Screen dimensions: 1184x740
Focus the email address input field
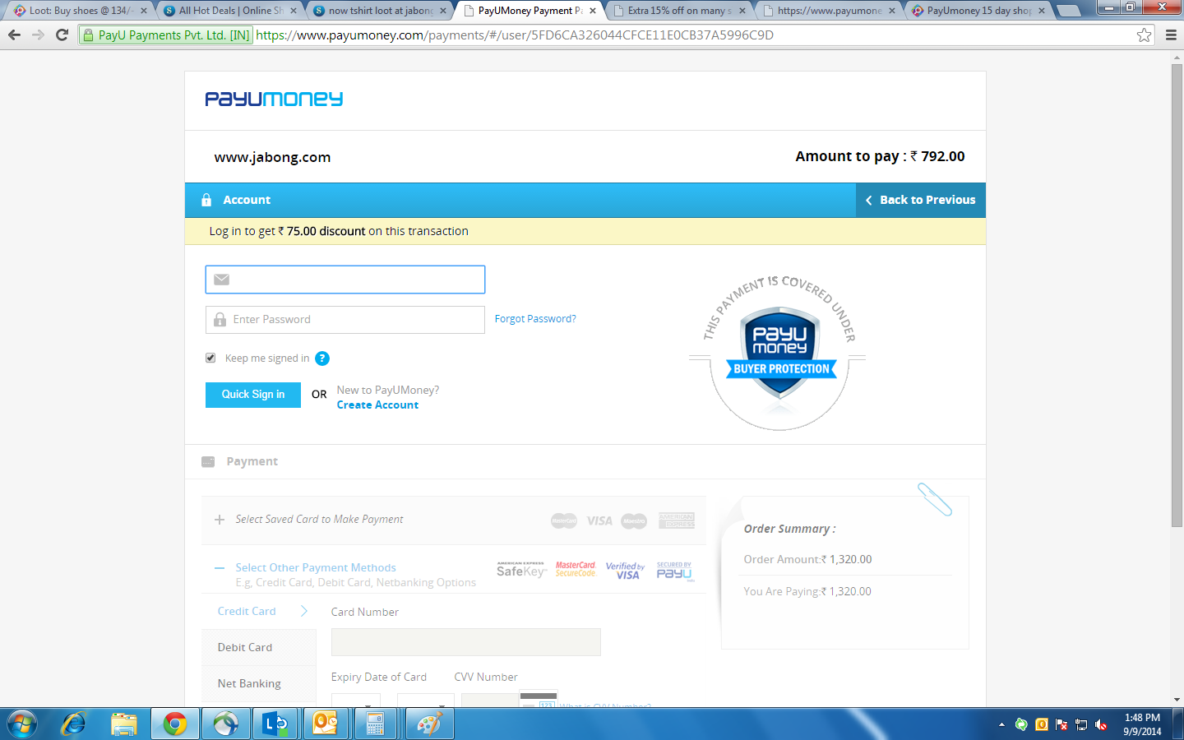click(x=345, y=280)
